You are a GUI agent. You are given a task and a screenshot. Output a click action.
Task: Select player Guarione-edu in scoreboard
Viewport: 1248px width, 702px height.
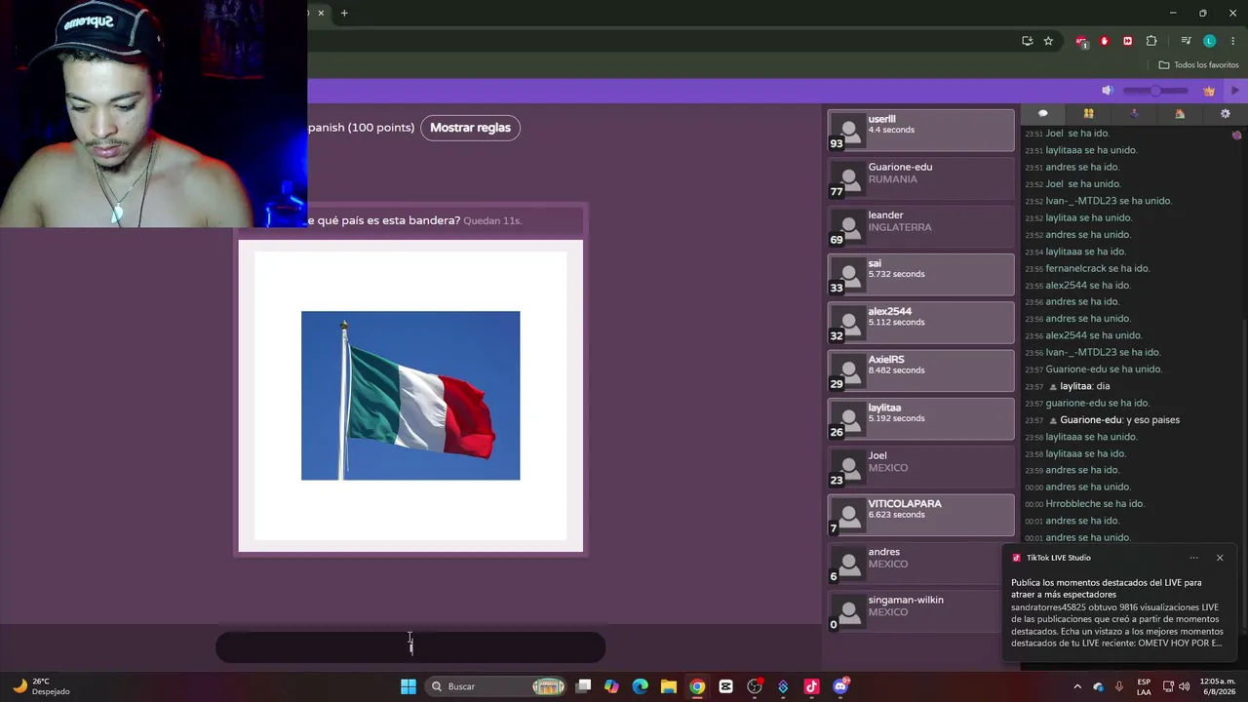[920, 178]
